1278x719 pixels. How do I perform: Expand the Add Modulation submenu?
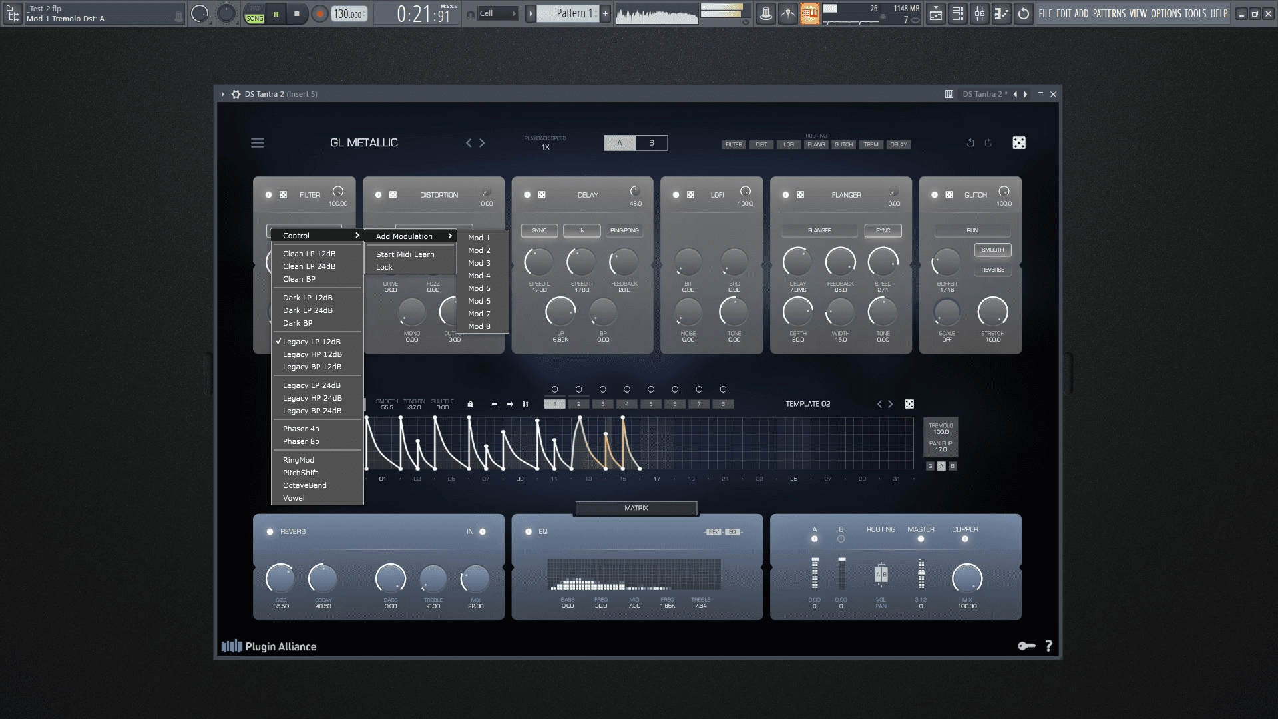[410, 236]
